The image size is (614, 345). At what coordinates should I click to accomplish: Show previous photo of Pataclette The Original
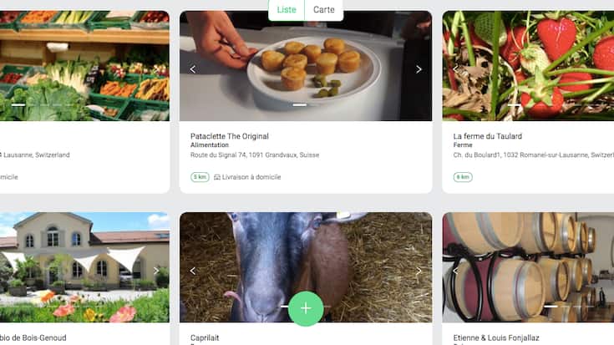pyautogui.click(x=193, y=69)
